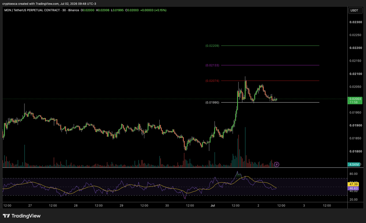Click the date label 27 on time axis
The image size is (366, 223).
click(x=30, y=206)
